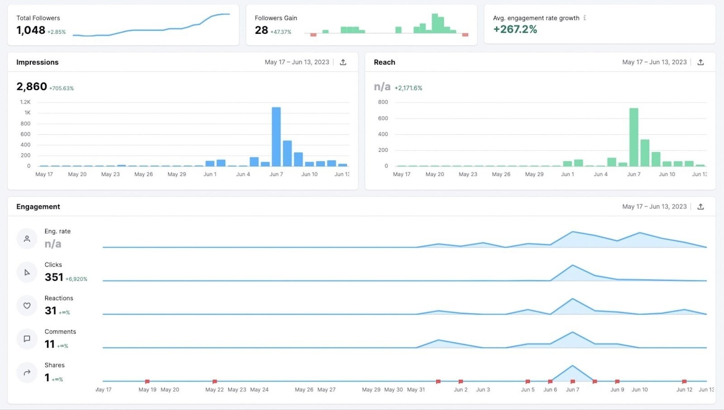The height and width of the screenshot is (410, 724).
Task: Click the Engagement section header
Action: pyautogui.click(x=38, y=206)
